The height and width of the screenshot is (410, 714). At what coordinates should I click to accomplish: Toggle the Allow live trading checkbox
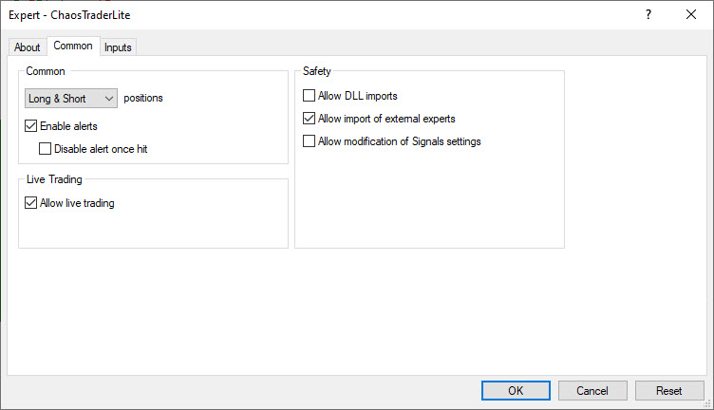[x=31, y=203]
